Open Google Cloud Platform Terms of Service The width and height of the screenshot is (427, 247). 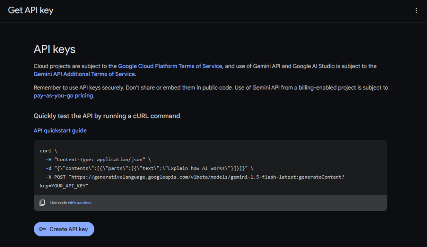click(x=170, y=66)
